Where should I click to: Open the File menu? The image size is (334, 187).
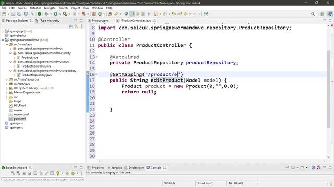point(4,8)
